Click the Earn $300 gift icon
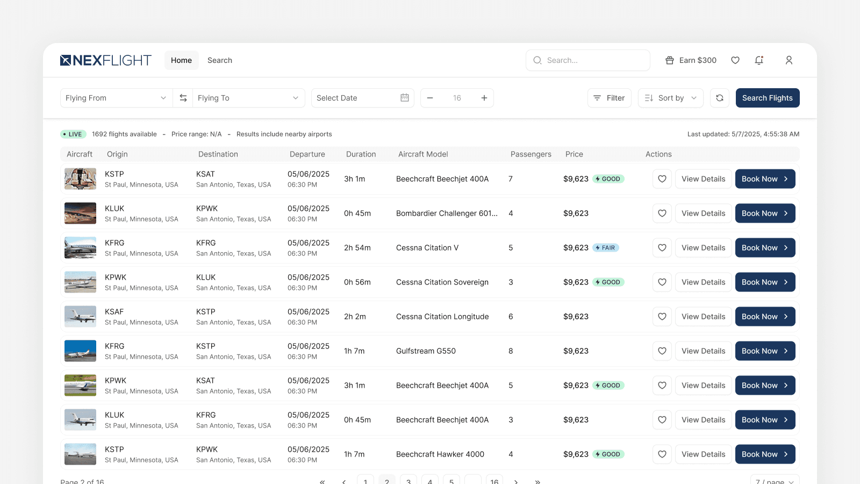This screenshot has height=484, width=860. (x=670, y=60)
